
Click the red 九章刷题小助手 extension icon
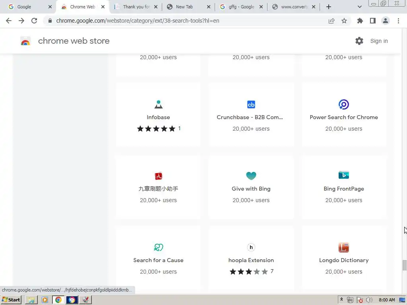[158, 176]
